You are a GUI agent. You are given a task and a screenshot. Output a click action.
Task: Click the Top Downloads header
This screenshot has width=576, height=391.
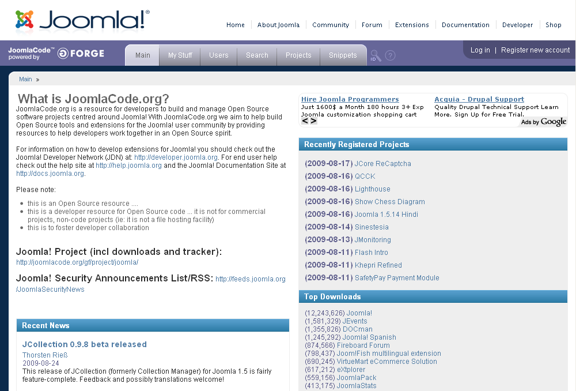pyautogui.click(x=433, y=296)
